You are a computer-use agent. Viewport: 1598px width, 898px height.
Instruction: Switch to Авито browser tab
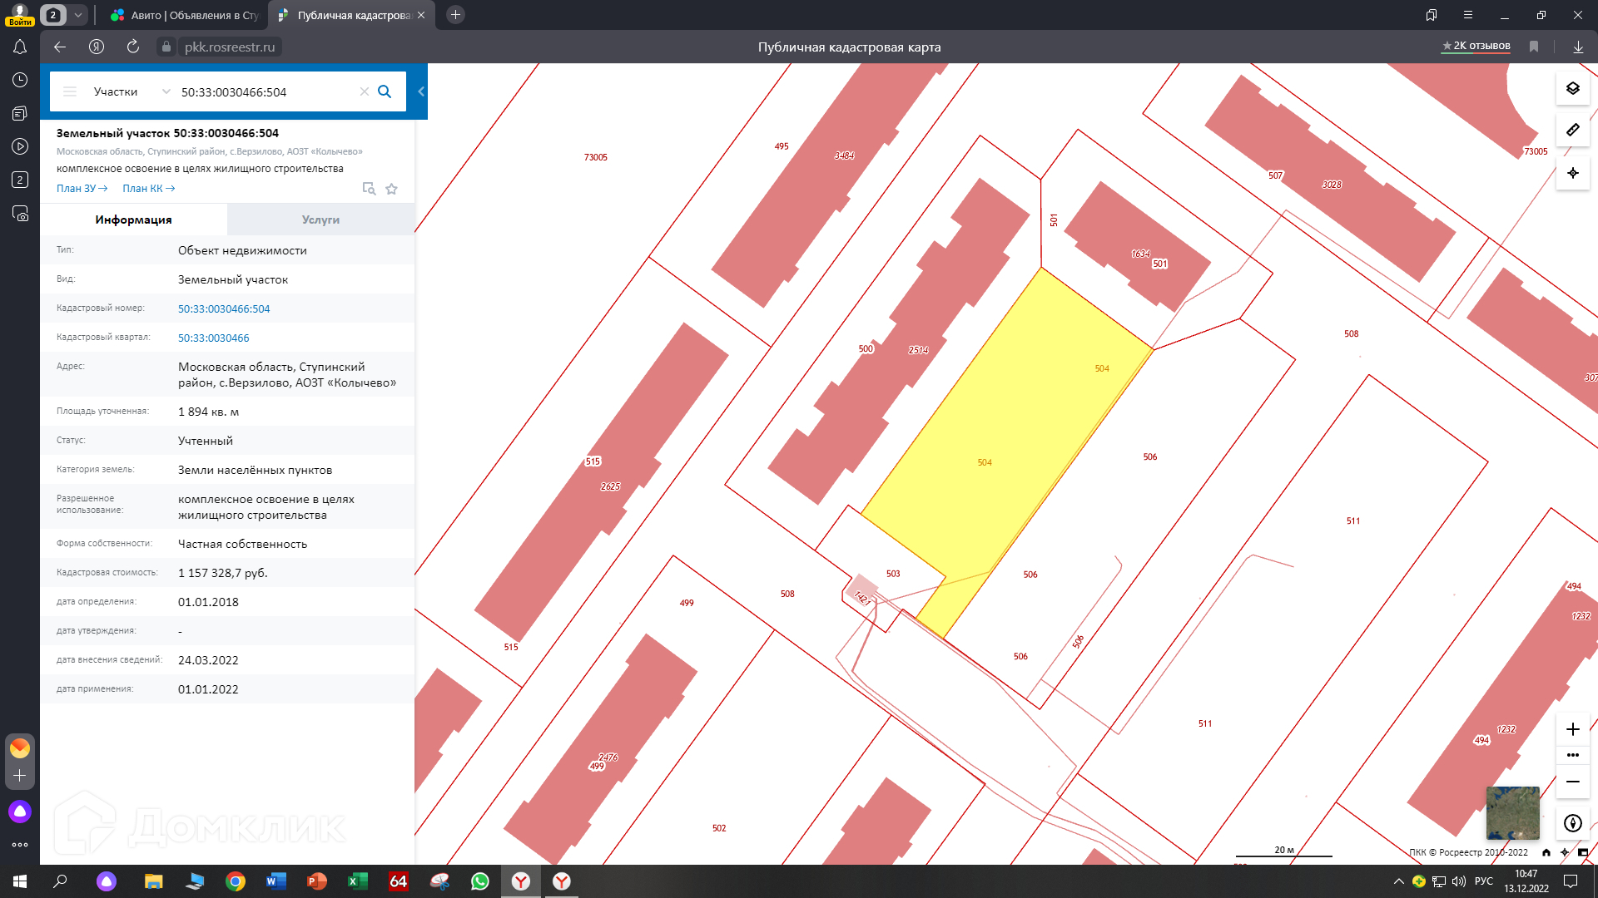coord(186,15)
